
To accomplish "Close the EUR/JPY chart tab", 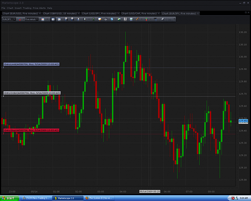I will coord(198,14).
